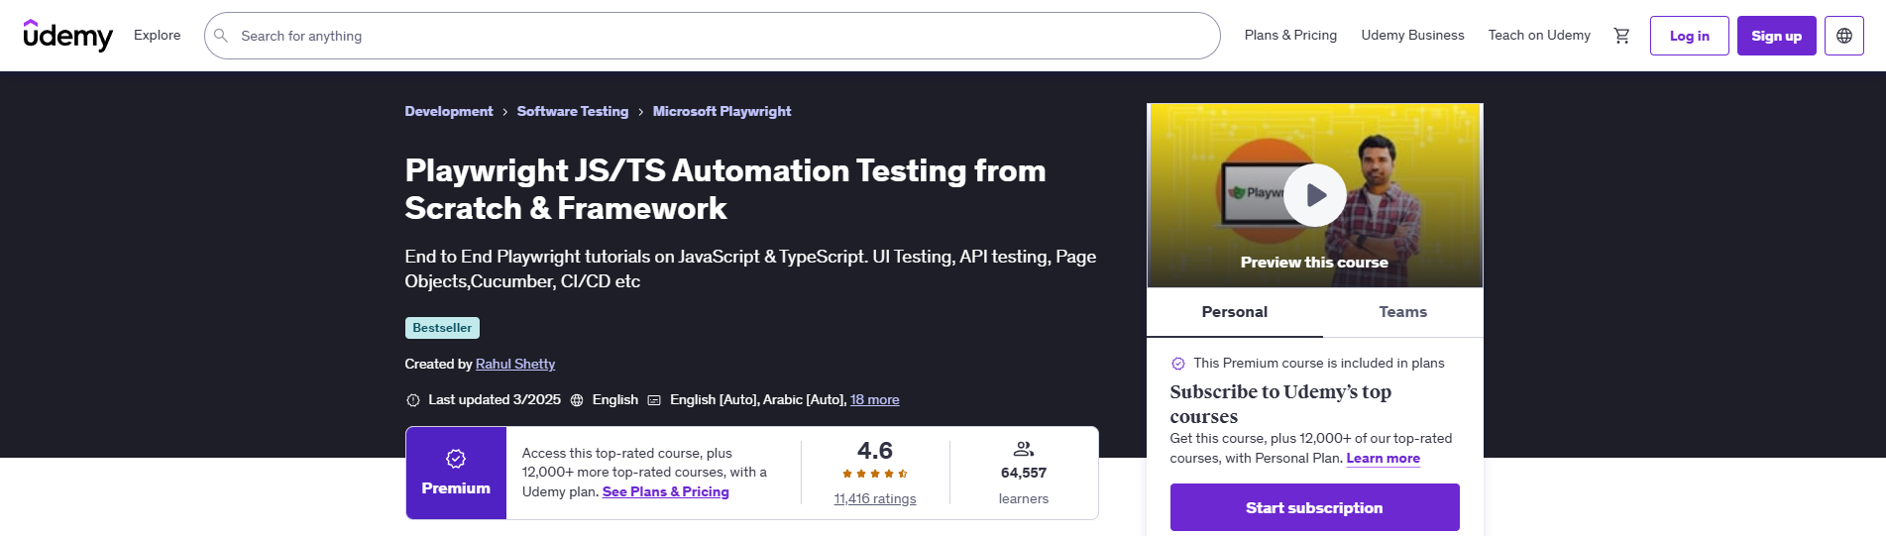Click the Preview this course label
1886x536 pixels.
[1314, 263]
